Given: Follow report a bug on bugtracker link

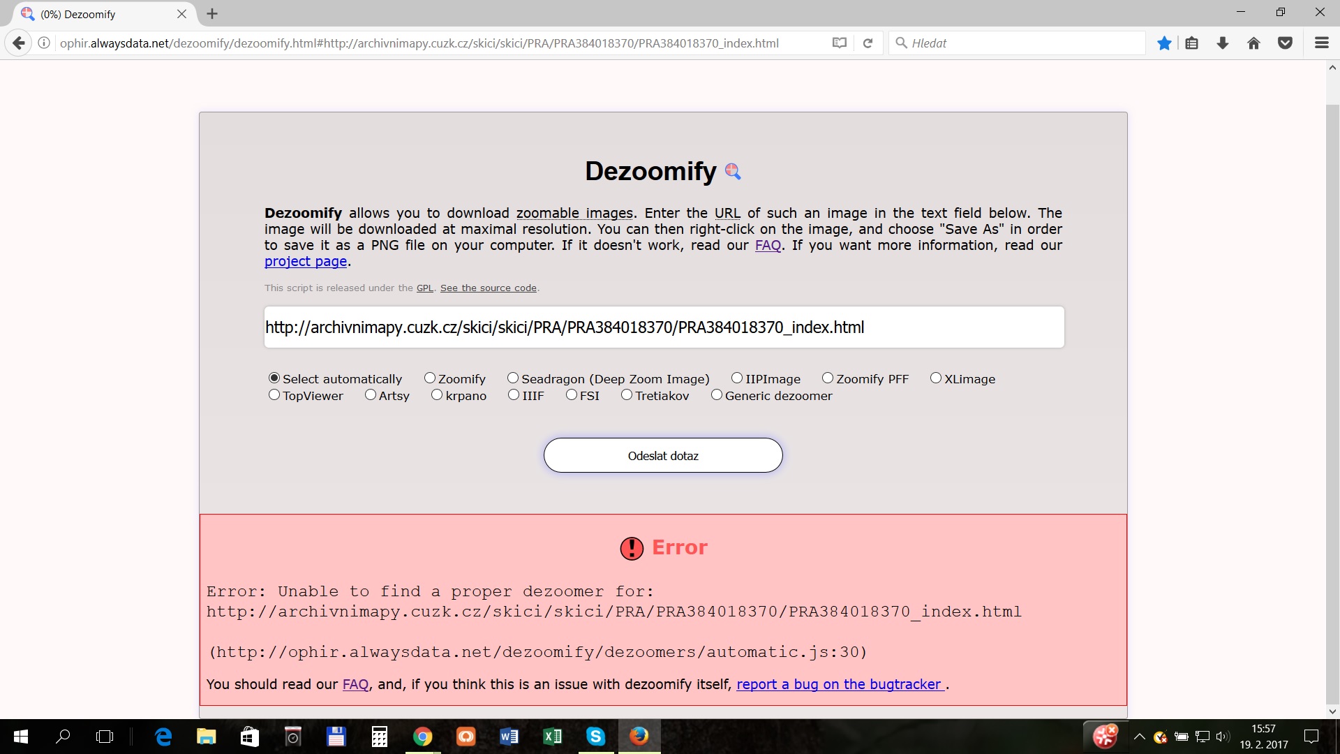Looking at the screenshot, I should (840, 685).
